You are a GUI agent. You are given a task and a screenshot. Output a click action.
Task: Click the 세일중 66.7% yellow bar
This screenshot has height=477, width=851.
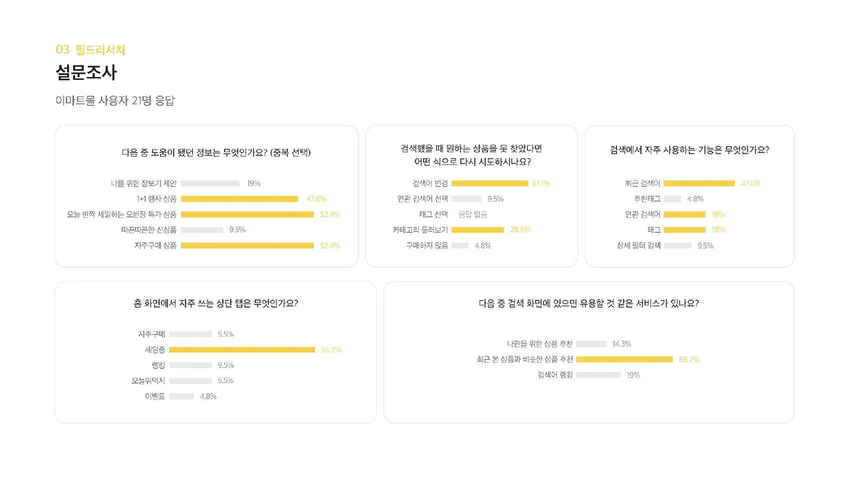tap(242, 349)
